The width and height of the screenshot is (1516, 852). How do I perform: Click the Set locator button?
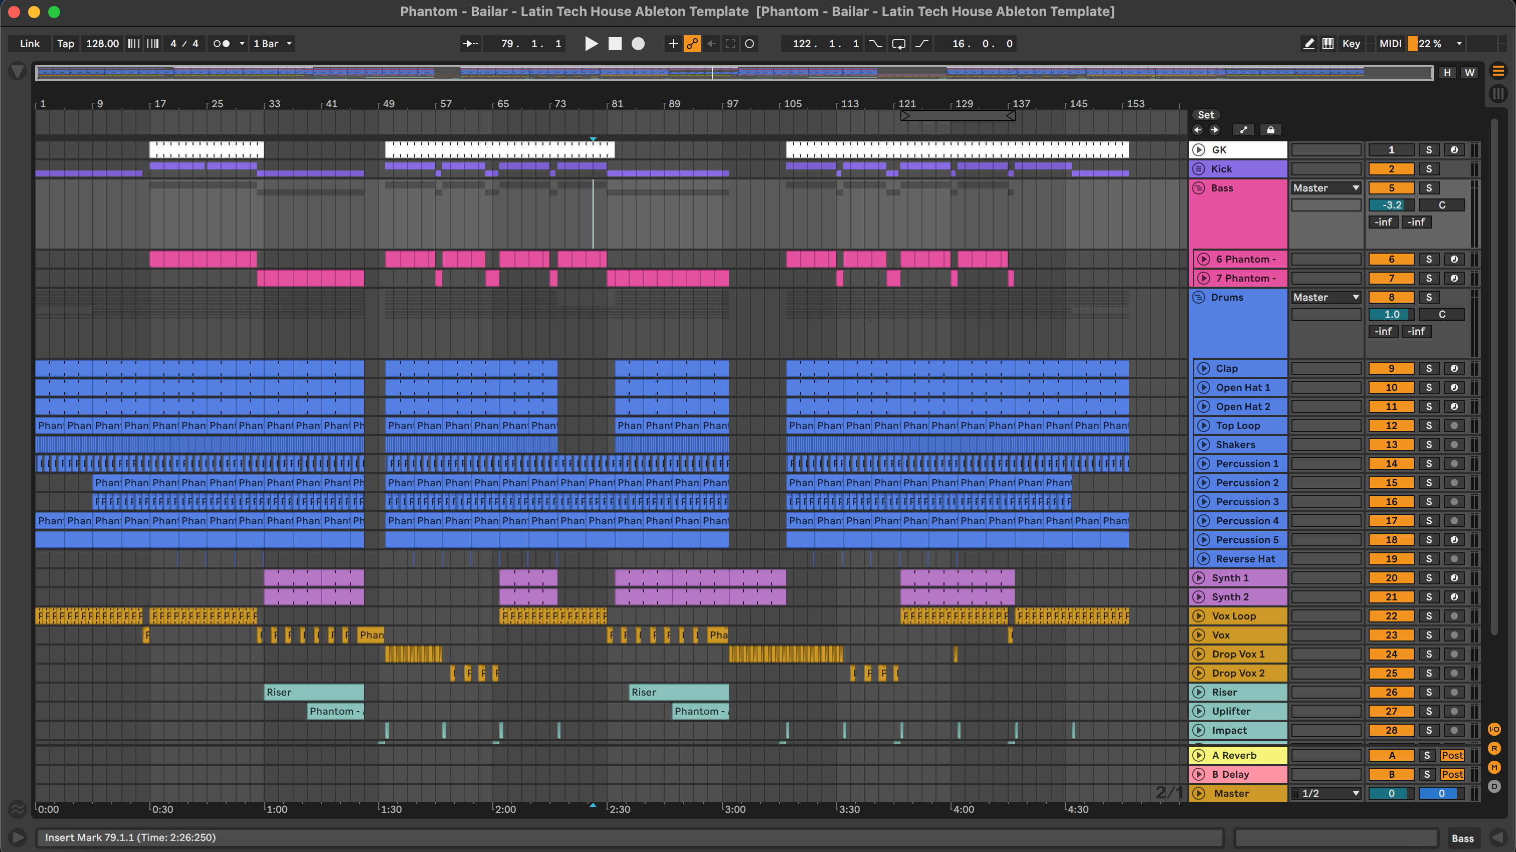pos(1205,115)
